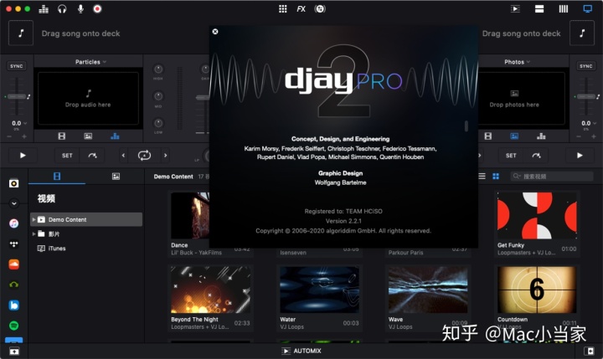This screenshot has width=603, height=359.
Task: Toggle SYNC on the right deck
Action: click(585, 66)
